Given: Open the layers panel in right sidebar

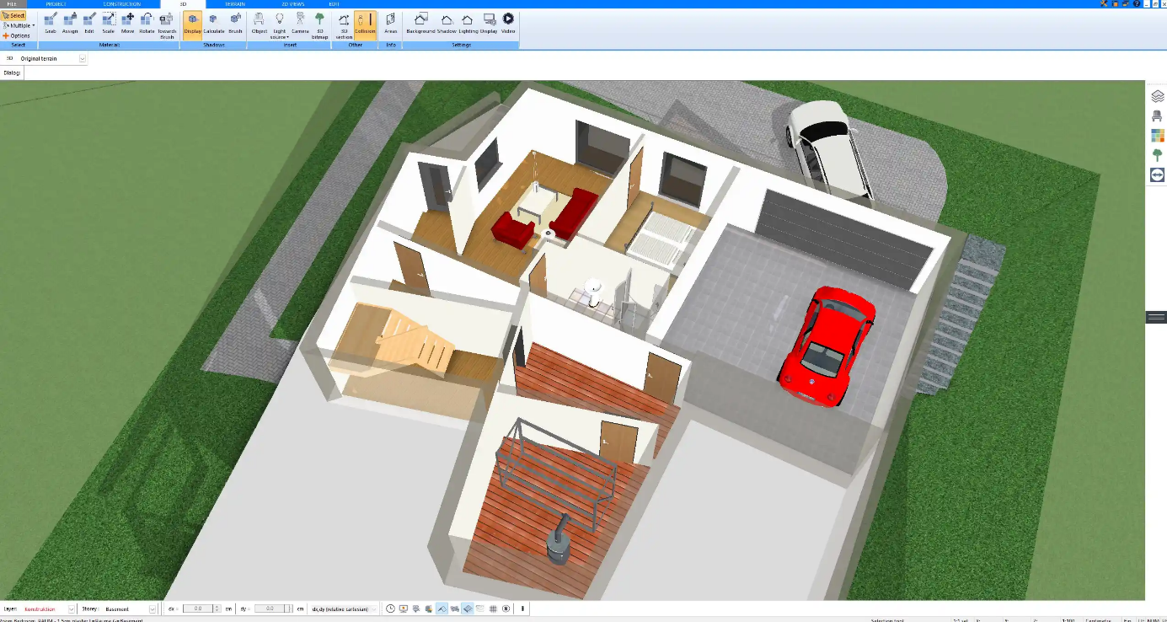Looking at the screenshot, I should click(1157, 97).
